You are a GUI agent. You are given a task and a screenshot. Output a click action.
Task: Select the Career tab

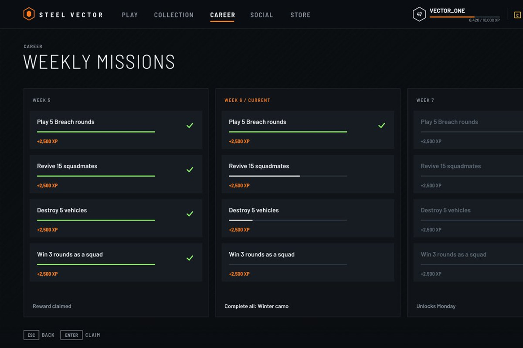(x=223, y=15)
